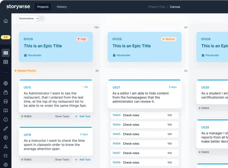Click the info circle sidebar icon
The height and width of the screenshot is (168, 228).
point(6,120)
